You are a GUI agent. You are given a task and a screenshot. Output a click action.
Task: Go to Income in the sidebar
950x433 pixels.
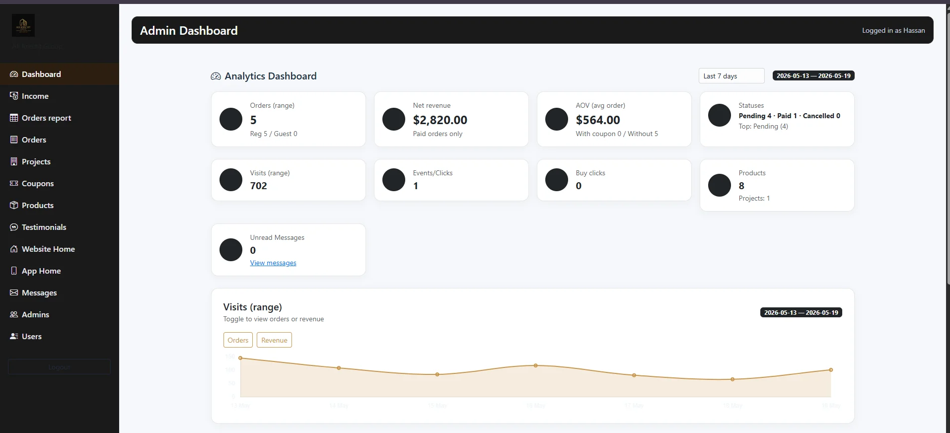[60, 96]
